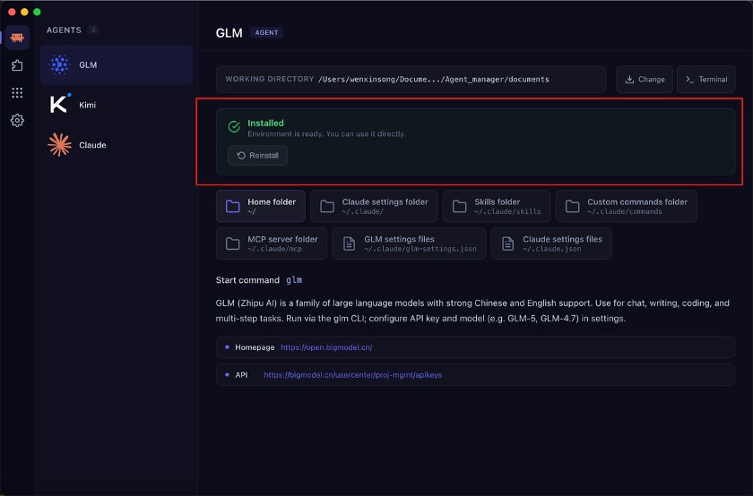Open the Home folder shortcut
The height and width of the screenshot is (496, 753).
[x=261, y=206]
